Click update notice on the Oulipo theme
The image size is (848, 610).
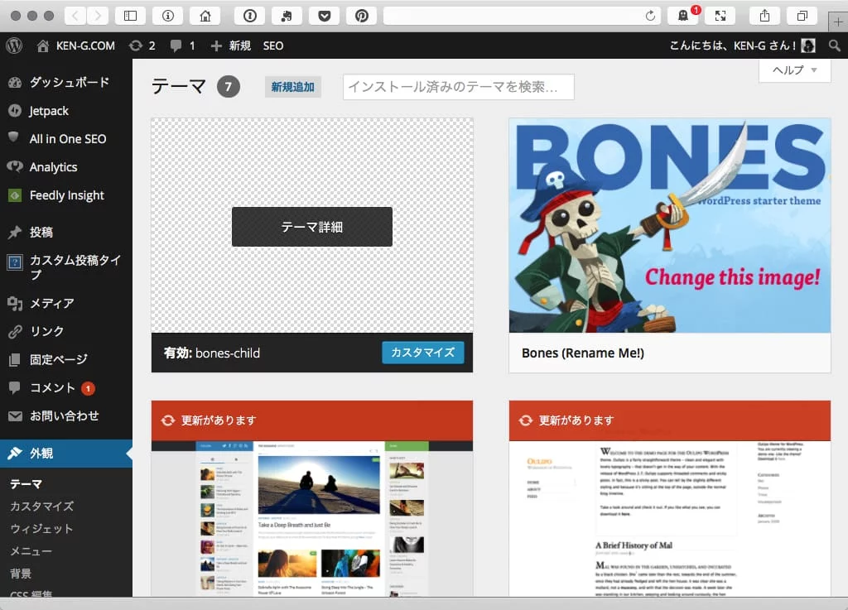[669, 420]
